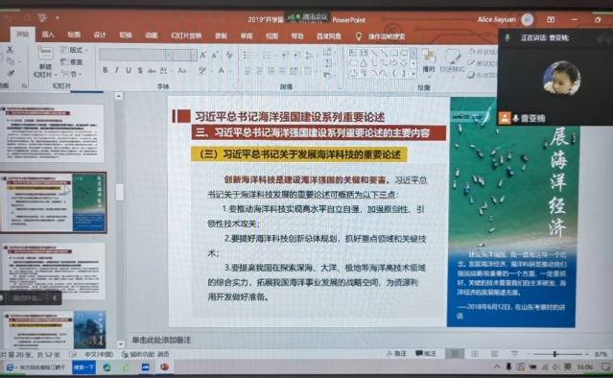This screenshot has width=613, height=378.
Task: Toggle the Notes (备注) pane button
Action: click(396, 354)
